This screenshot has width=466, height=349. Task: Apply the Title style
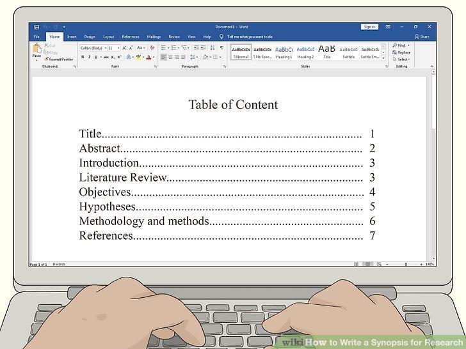click(x=327, y=52)
